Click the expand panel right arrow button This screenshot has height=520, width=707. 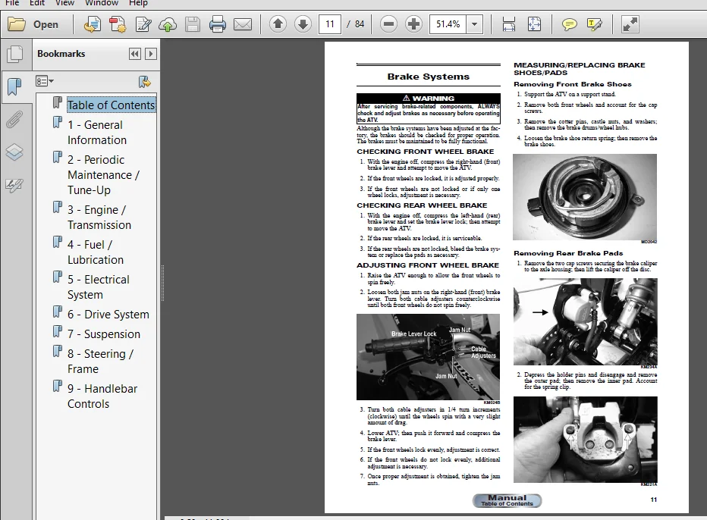pyautogui.click(x=151, y=54)
